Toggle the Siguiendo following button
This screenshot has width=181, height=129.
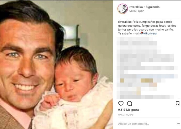tap(153, 7)
